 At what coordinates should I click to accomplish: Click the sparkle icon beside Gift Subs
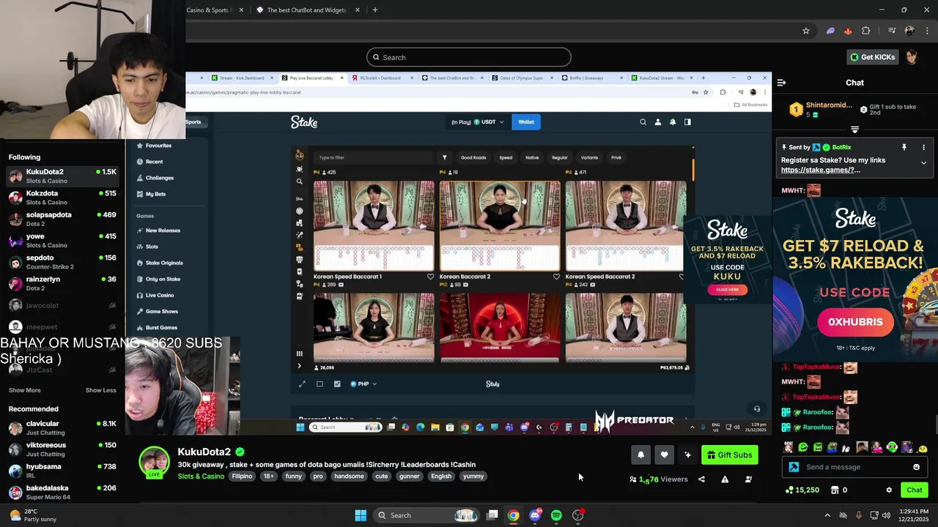click(687, 455)
